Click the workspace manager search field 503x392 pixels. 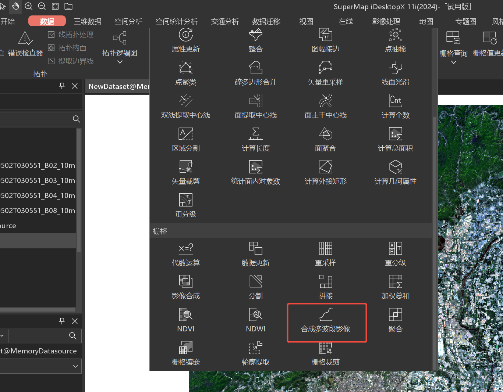tap(40, 119)
